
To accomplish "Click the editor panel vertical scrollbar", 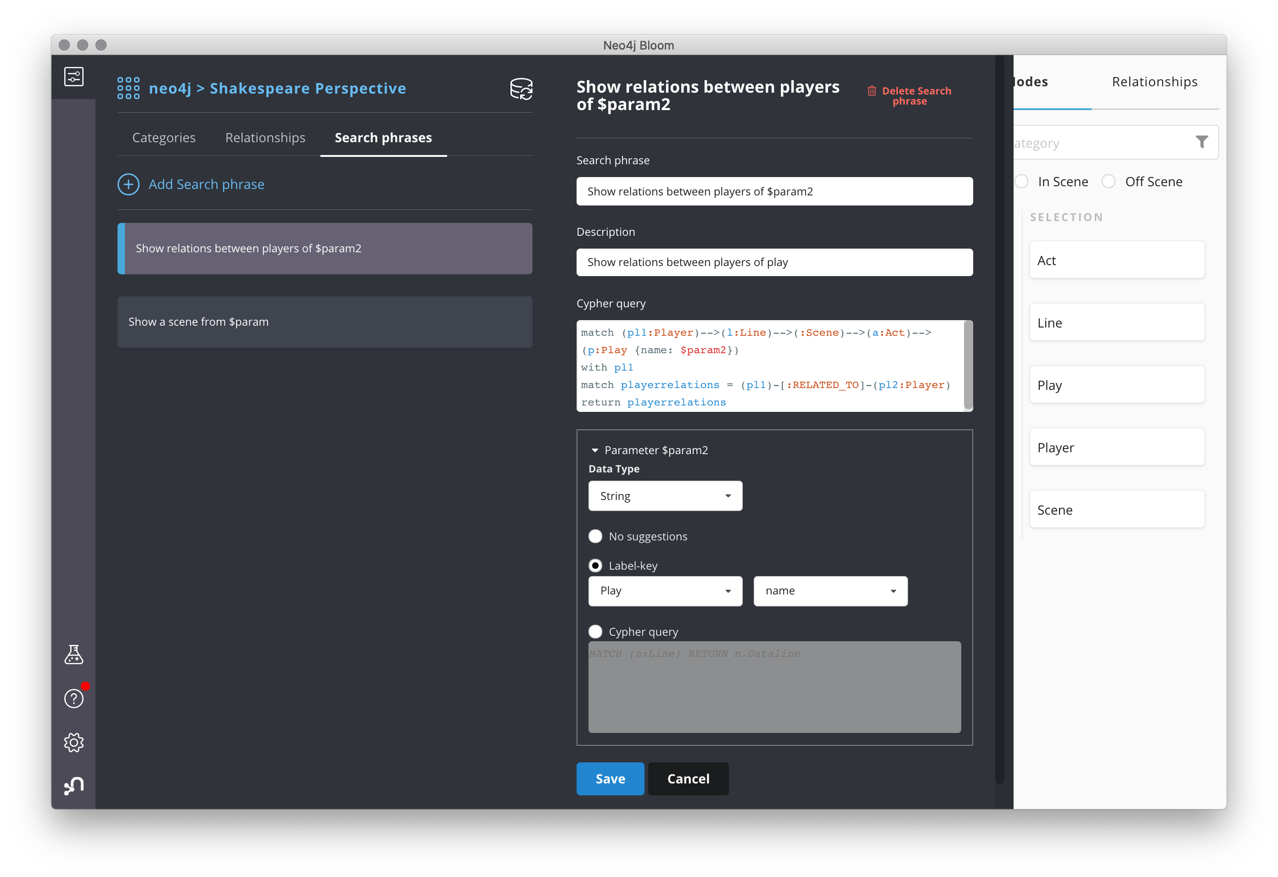I will pos(1000,419).
